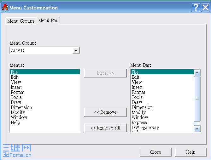Select Modify in the Menus list
The height and width of the screenshot is (160, 211).
point(45,112)
